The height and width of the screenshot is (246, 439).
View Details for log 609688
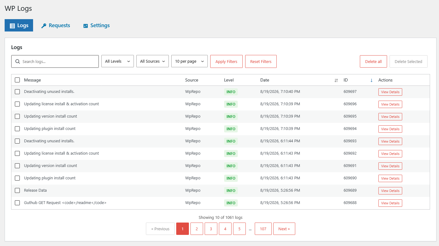tap(390, 203)
